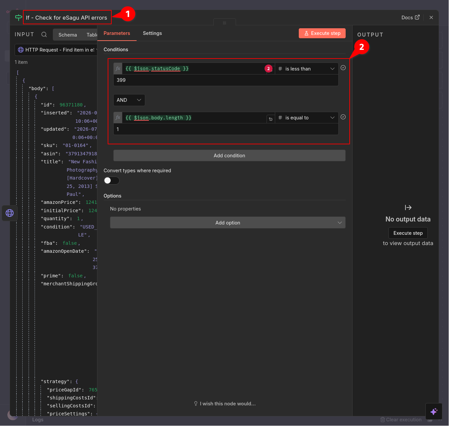This screenshot has width=449, height=426.
Task: Rename node title 'If - Check for eSagu API errors'
Action: [x=66, y=18]
